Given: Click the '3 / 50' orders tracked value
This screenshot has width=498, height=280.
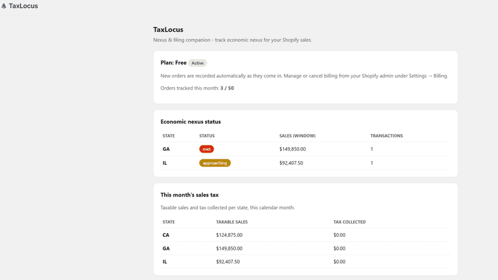Looking at the screenshot, I should (227, 88).
